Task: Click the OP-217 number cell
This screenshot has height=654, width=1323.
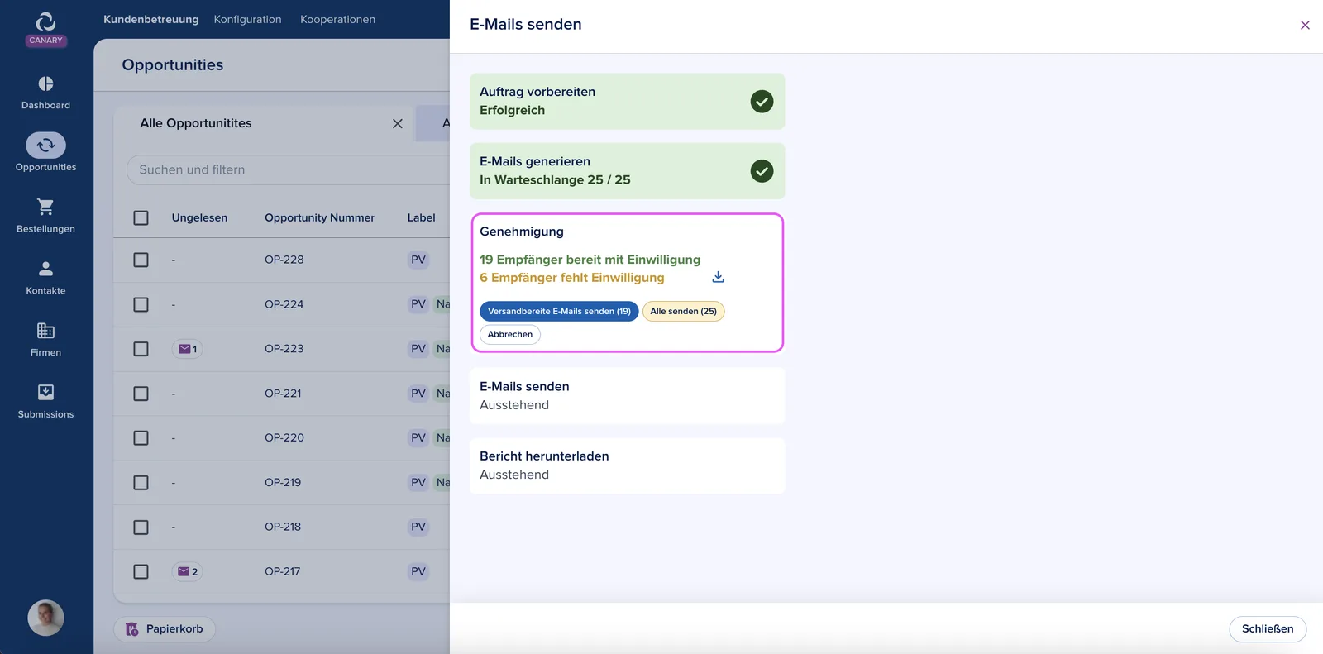Action: point(283,571)
